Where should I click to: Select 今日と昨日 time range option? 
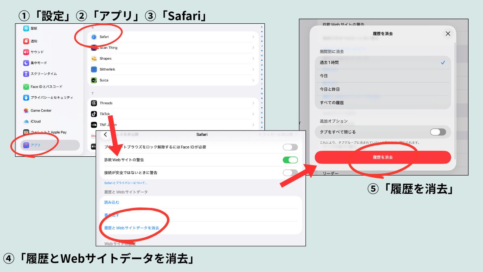(383, 89)
